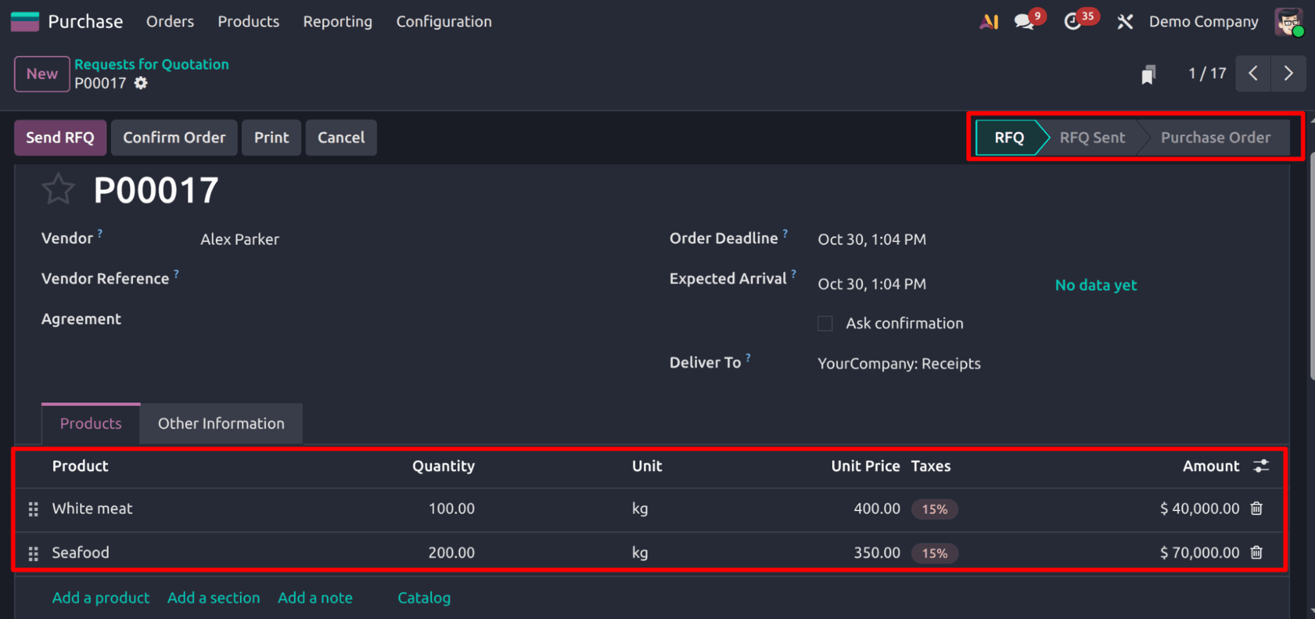Click the Purchase app logo icon
The width and height of the screenshot is (1315, 619).
(x=25, y=22)
